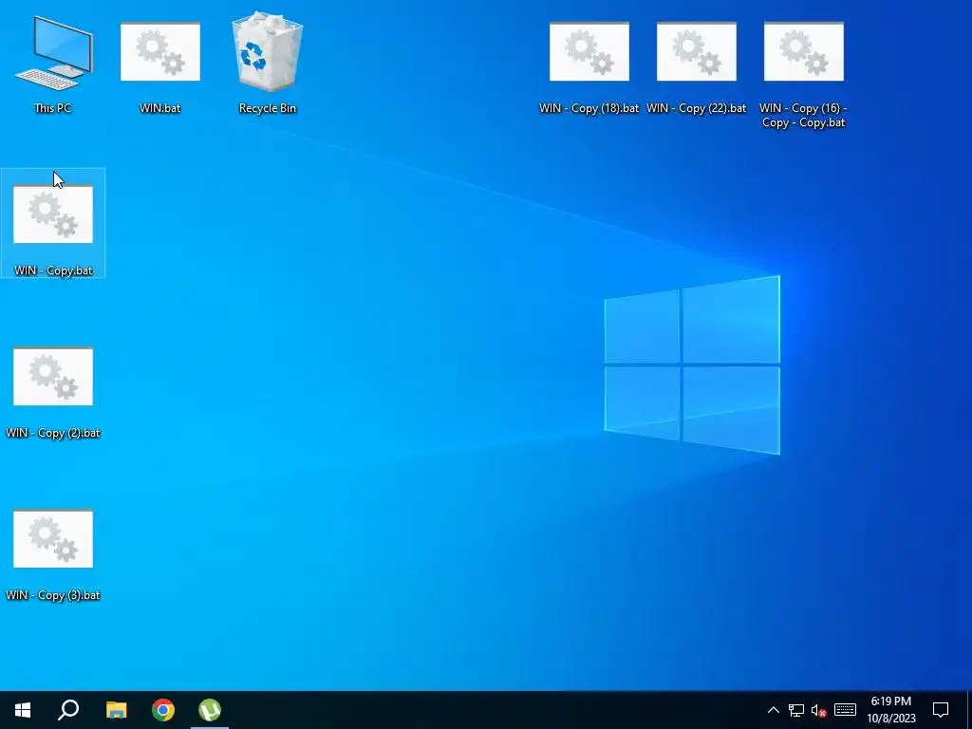Click the muted speaker volume icon
Screen dimensions: 972x729
(819, 710)
